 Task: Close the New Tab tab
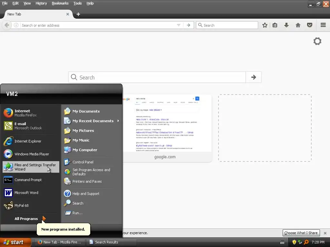[x=68, y=14]
